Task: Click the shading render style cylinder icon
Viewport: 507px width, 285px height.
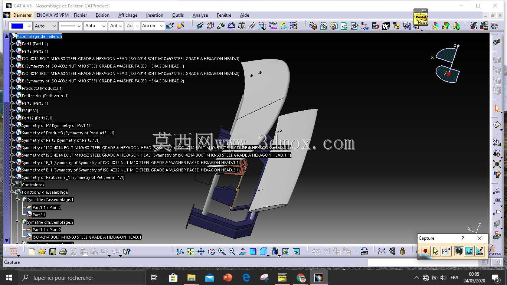Action: tap(275, 252)
